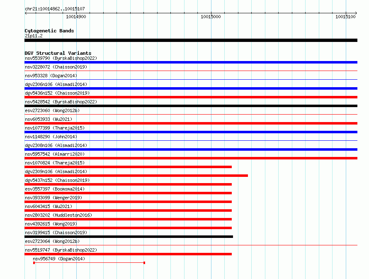Click the nsv953328 (Dogan2014) label
369x279 pixels.
pos(51,76)
